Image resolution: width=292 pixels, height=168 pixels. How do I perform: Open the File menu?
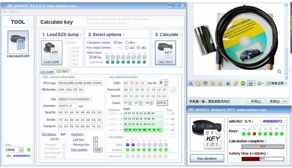4,12
